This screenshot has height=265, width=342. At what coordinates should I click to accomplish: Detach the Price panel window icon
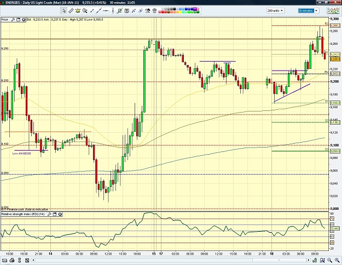tap(18, 20)
